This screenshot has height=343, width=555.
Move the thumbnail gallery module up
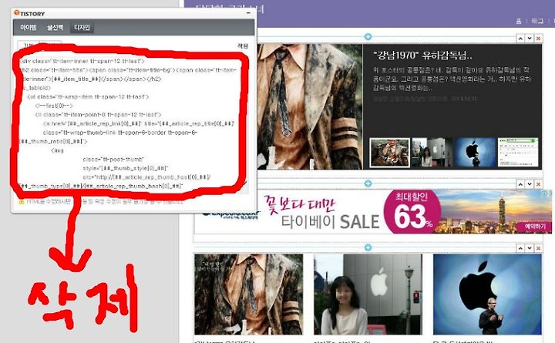click(520, 248)
